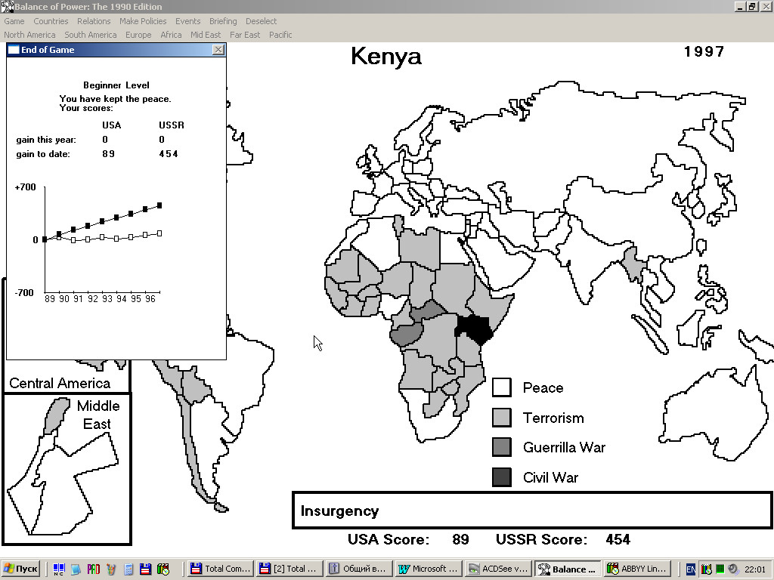774x580 pixels.
Task: Switch to [2] Total Commander taskbar button
Action: tap(289, 569)
